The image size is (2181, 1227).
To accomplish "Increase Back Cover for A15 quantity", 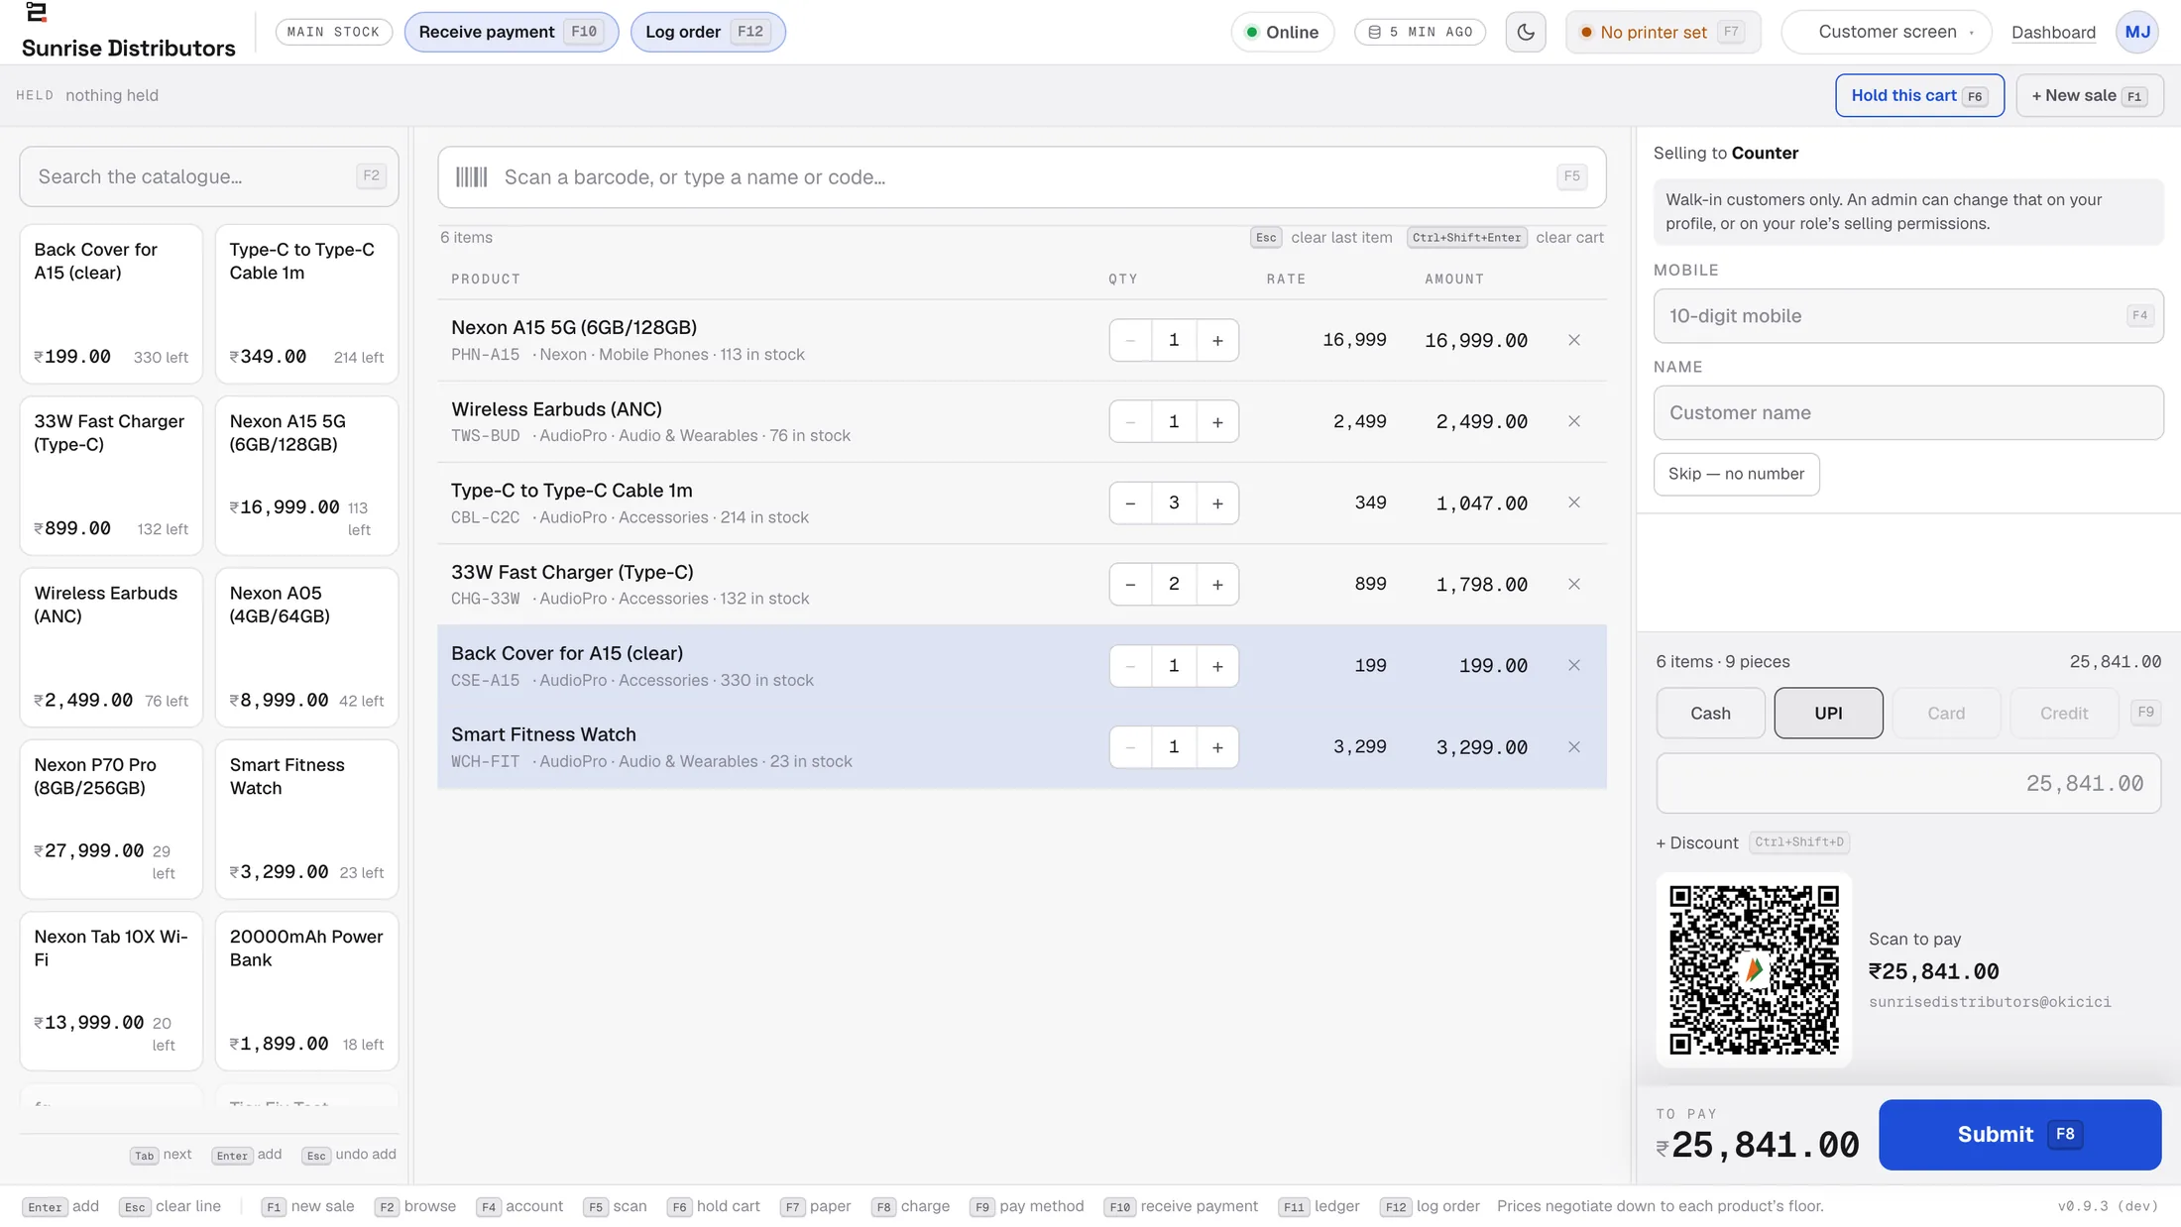I will tap(1217, 665).
